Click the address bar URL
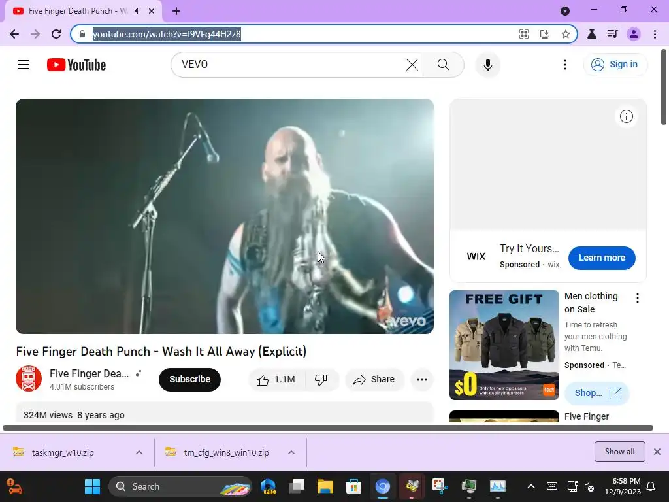This screenshot has width=669, height=502. tap(167, 34)
